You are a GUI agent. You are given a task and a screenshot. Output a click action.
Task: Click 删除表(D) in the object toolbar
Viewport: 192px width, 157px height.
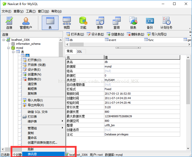point(135,34)
